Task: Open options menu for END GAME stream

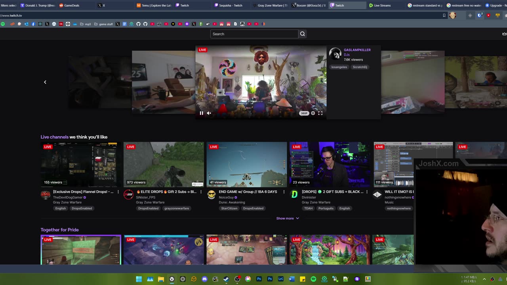Action: click(284, 192)
